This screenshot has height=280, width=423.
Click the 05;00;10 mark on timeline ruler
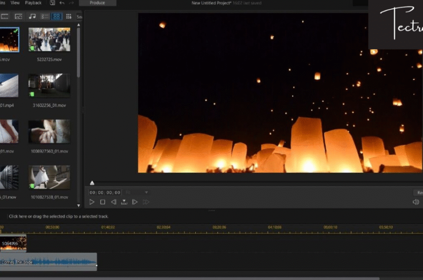pos(330,227)
